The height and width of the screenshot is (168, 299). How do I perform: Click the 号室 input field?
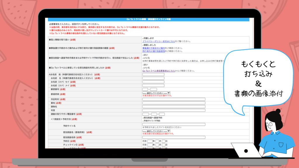click(174, 110)
